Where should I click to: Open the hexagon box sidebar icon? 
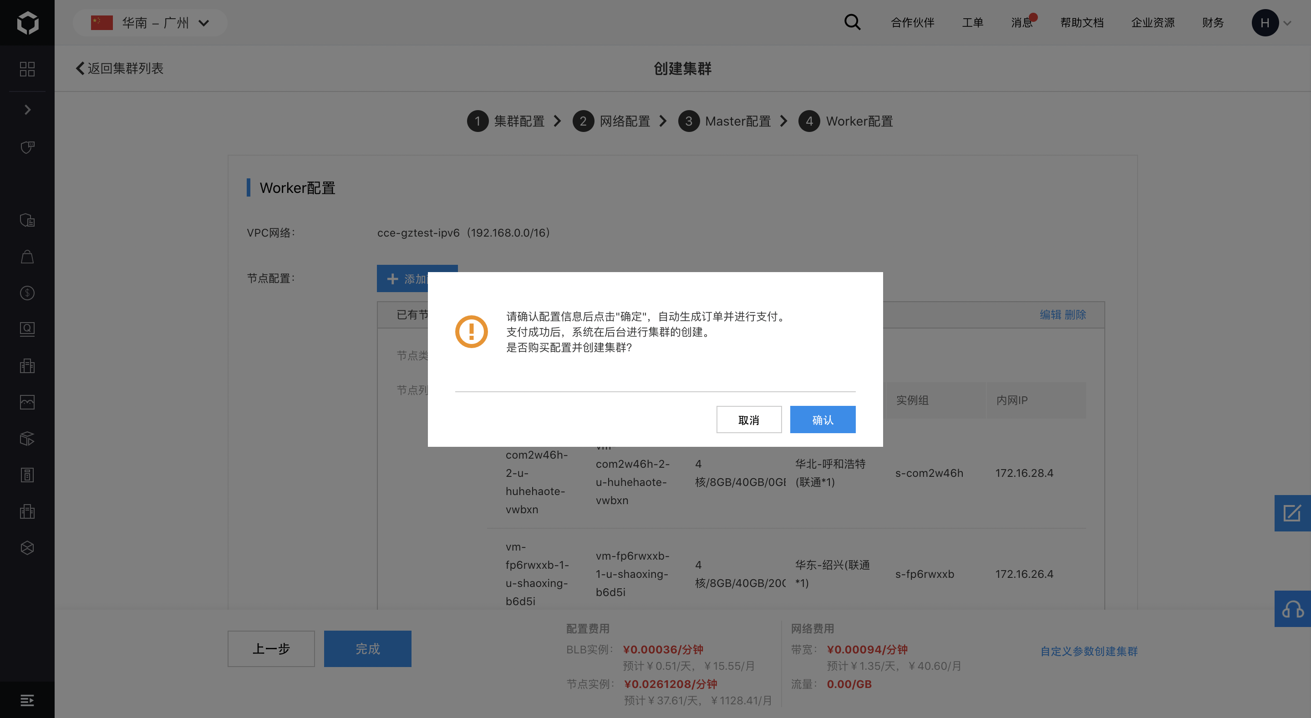[x=27, y=547]
